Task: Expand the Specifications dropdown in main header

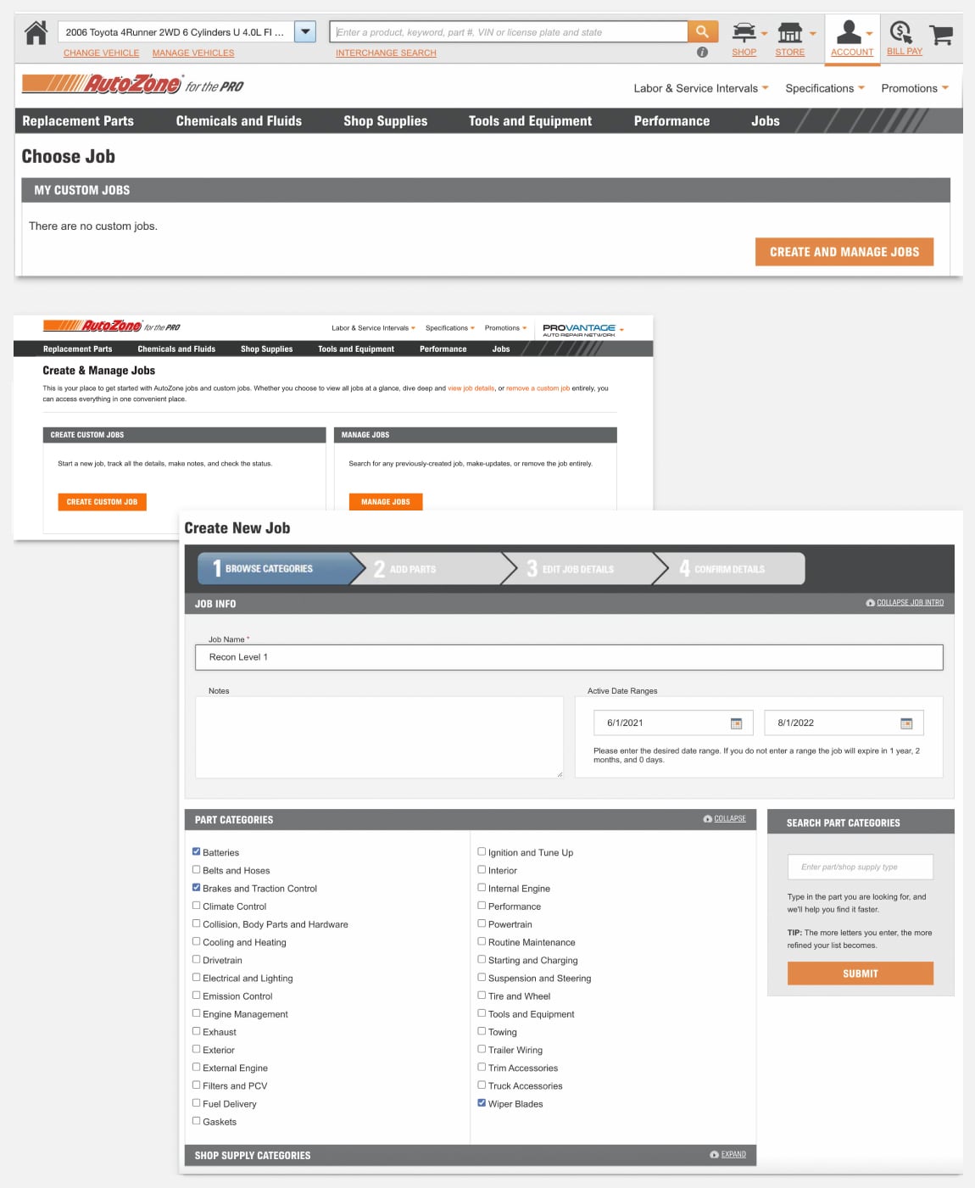Action: (x=825, y=88)
